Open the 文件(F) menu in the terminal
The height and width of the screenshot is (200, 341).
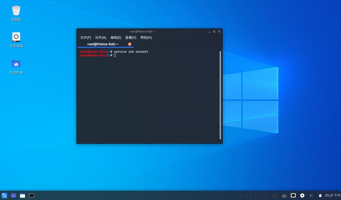click(86, 38)
